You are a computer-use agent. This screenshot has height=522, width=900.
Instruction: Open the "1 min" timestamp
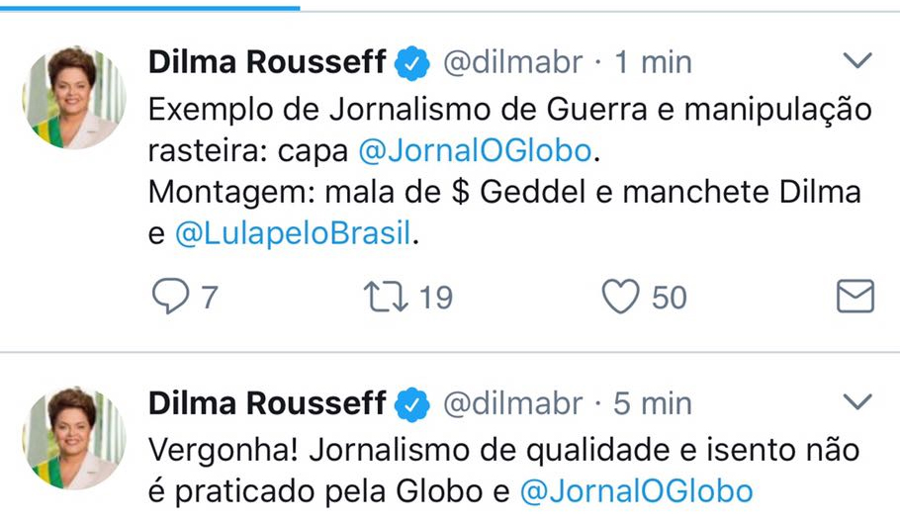[654, 62]
